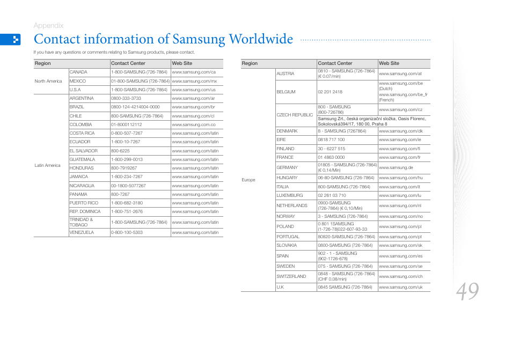Select the BELGIUM phone number 02 201 2418

pyautogui.click(x=330, y=92)
